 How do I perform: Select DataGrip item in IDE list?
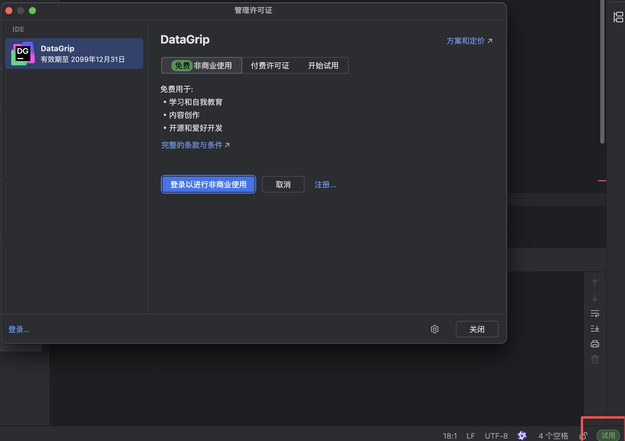pos(74,54)
